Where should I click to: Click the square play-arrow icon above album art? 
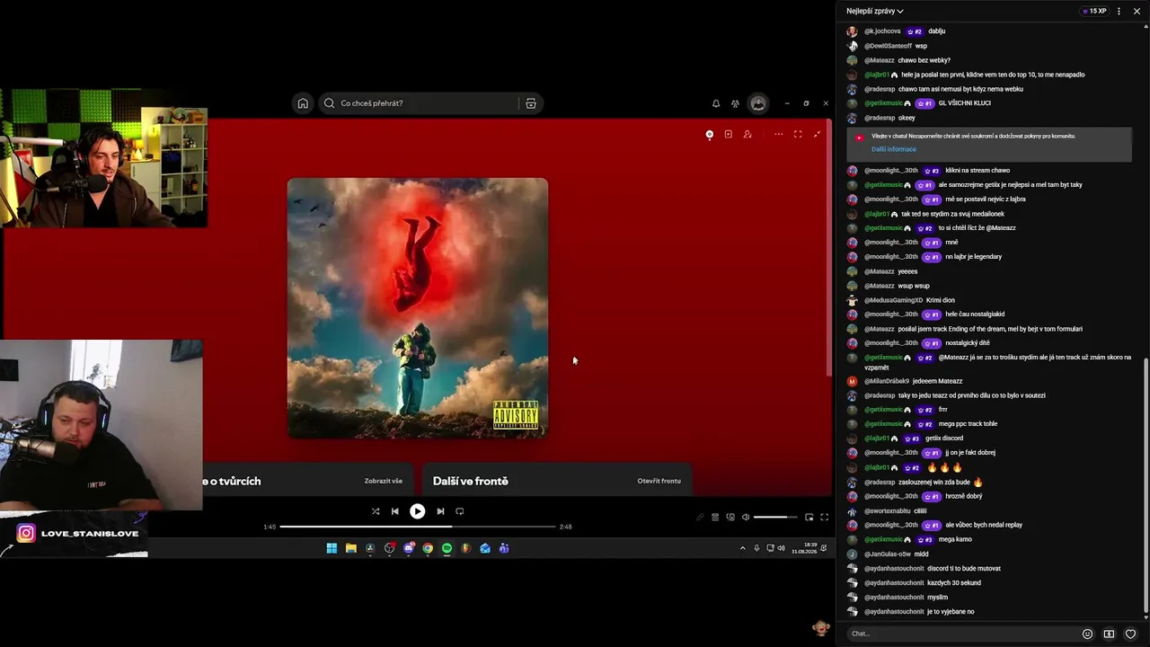tap(728, 135)
